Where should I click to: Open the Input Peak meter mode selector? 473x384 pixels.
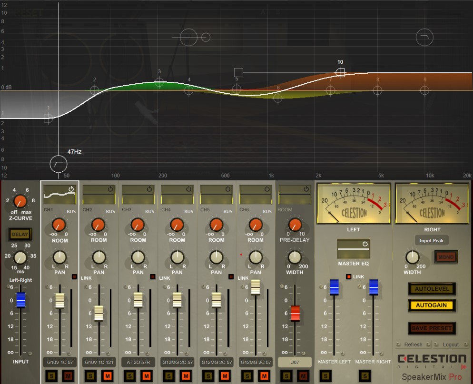[x=432, y=240]
